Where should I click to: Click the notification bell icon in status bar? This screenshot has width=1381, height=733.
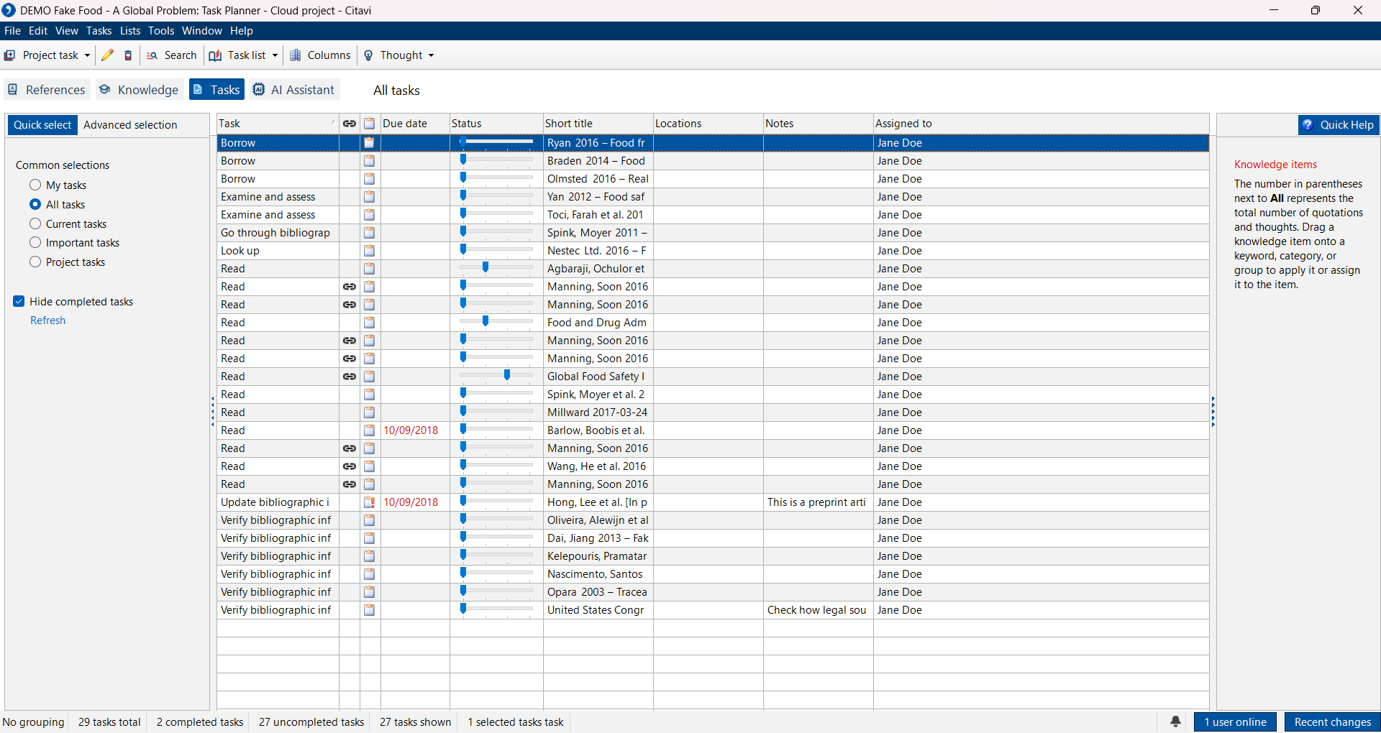(x=1175, y=722)
